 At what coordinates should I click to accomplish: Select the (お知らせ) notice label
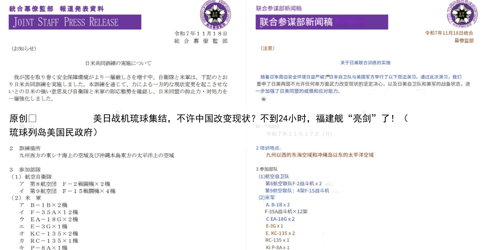24,48
